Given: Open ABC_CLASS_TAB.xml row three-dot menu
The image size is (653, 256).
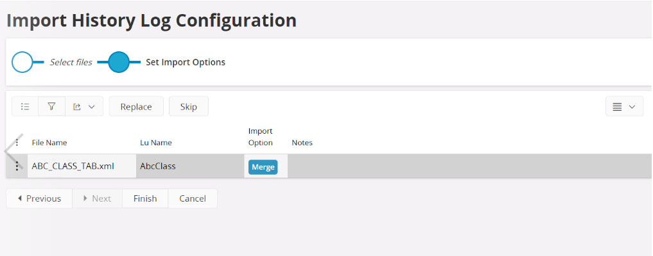Looking at the screenshot, I should (x=17, y=166).
